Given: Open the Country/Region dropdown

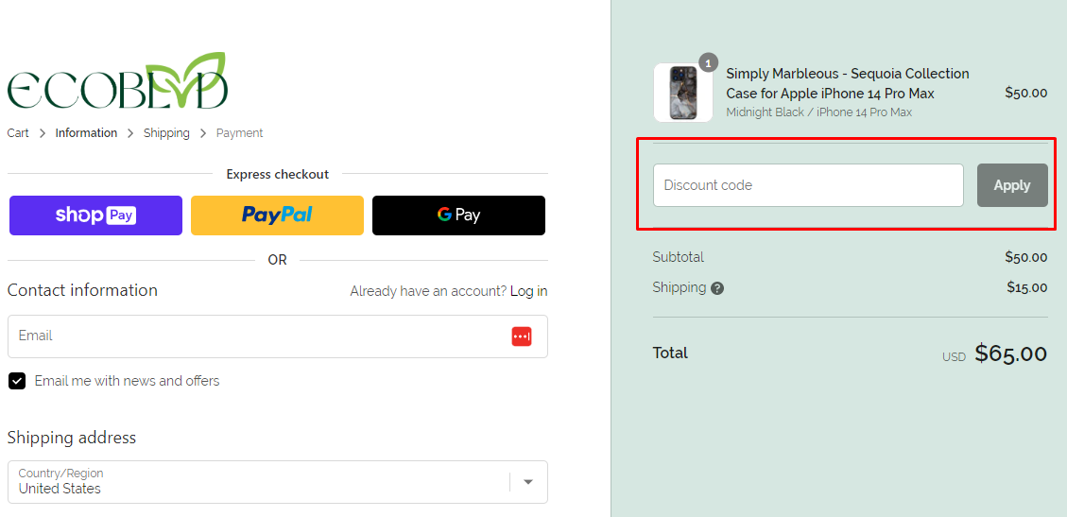Looking at the screenshot, I should [x=278, y=482].
